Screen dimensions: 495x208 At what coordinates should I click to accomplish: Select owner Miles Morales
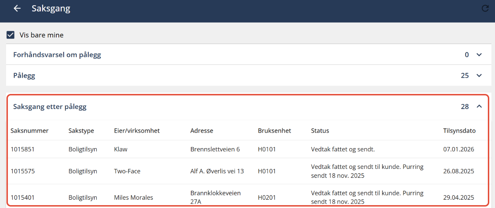(x=134, y=198)
